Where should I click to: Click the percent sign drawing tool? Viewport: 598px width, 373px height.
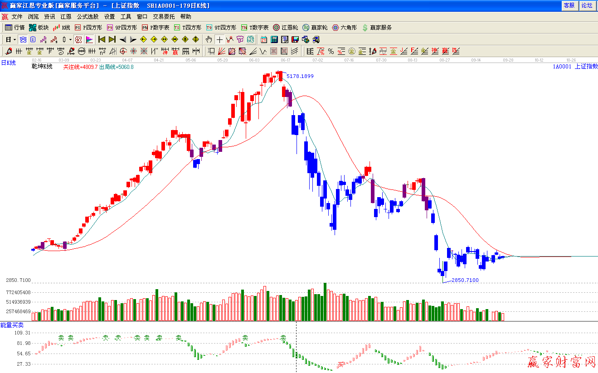[331, 51]
